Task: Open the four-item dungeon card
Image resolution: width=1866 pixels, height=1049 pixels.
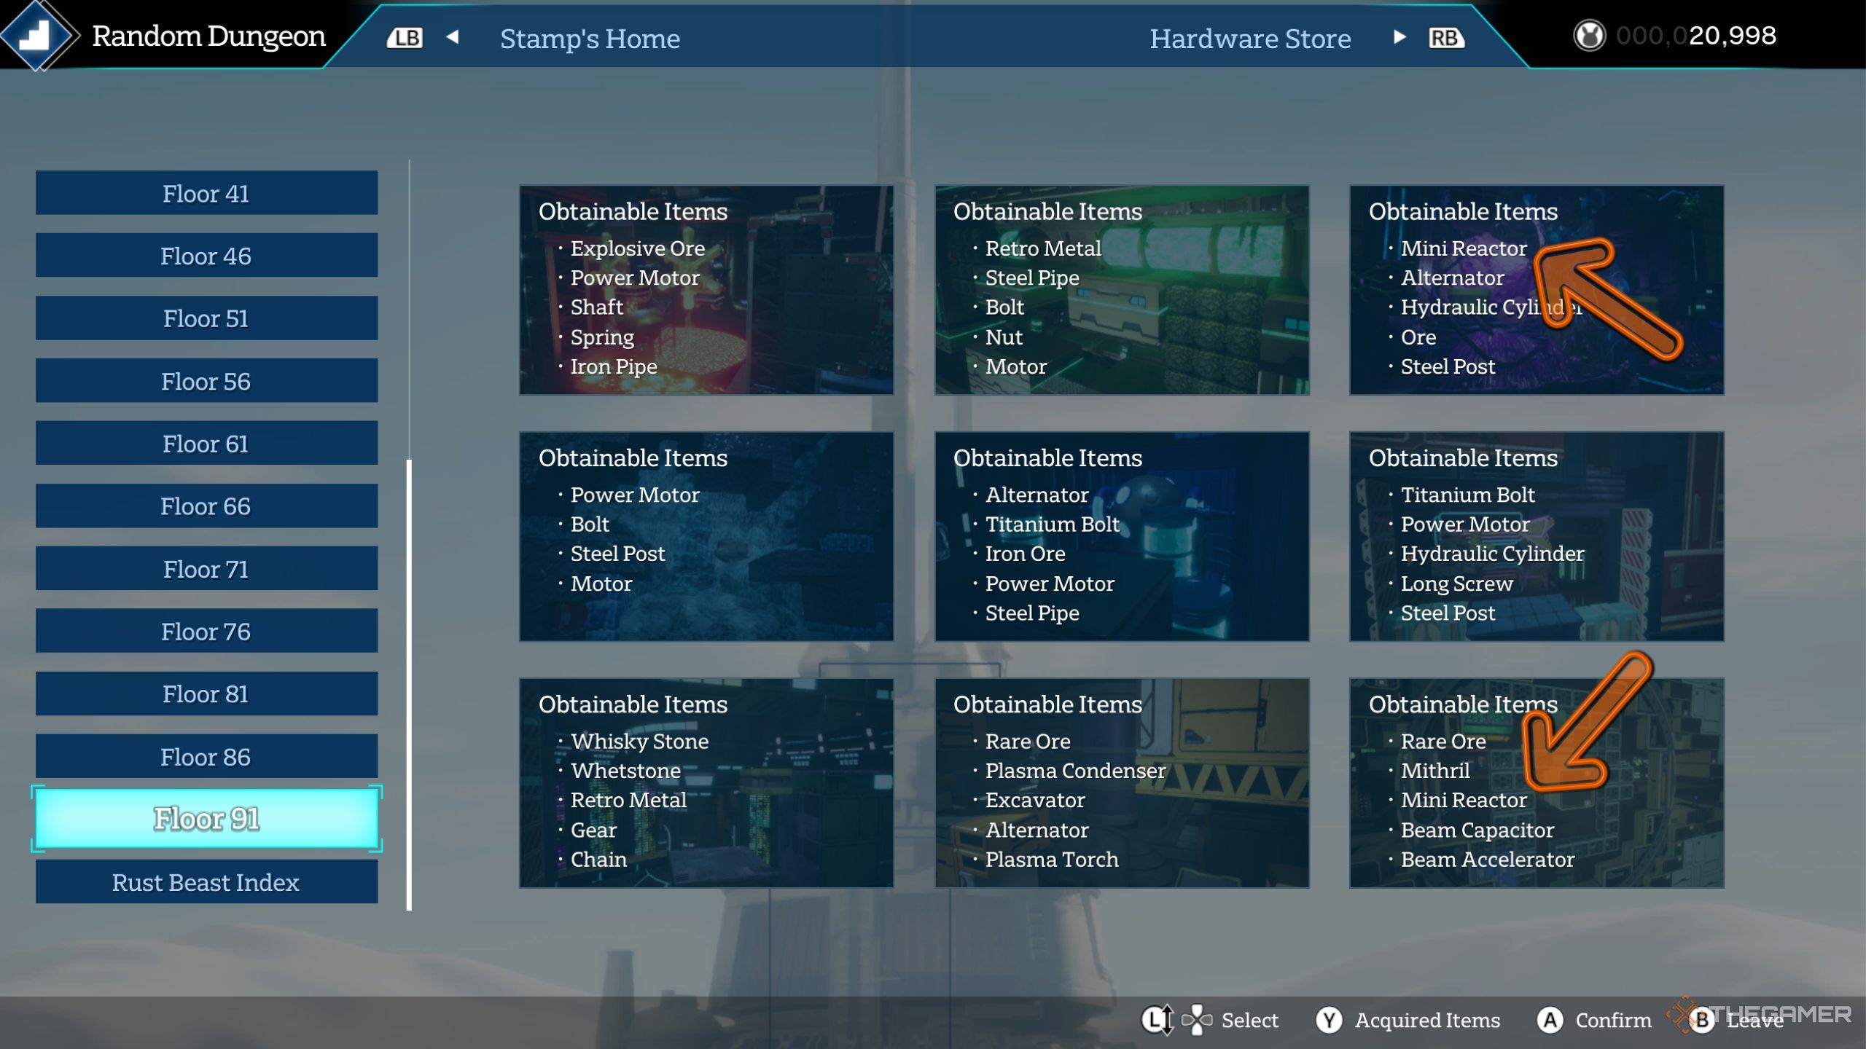Action: pos(706,537)
